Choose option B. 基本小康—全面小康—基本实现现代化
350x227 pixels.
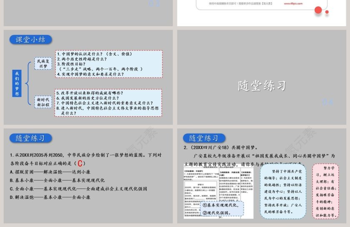click(57, 180)
